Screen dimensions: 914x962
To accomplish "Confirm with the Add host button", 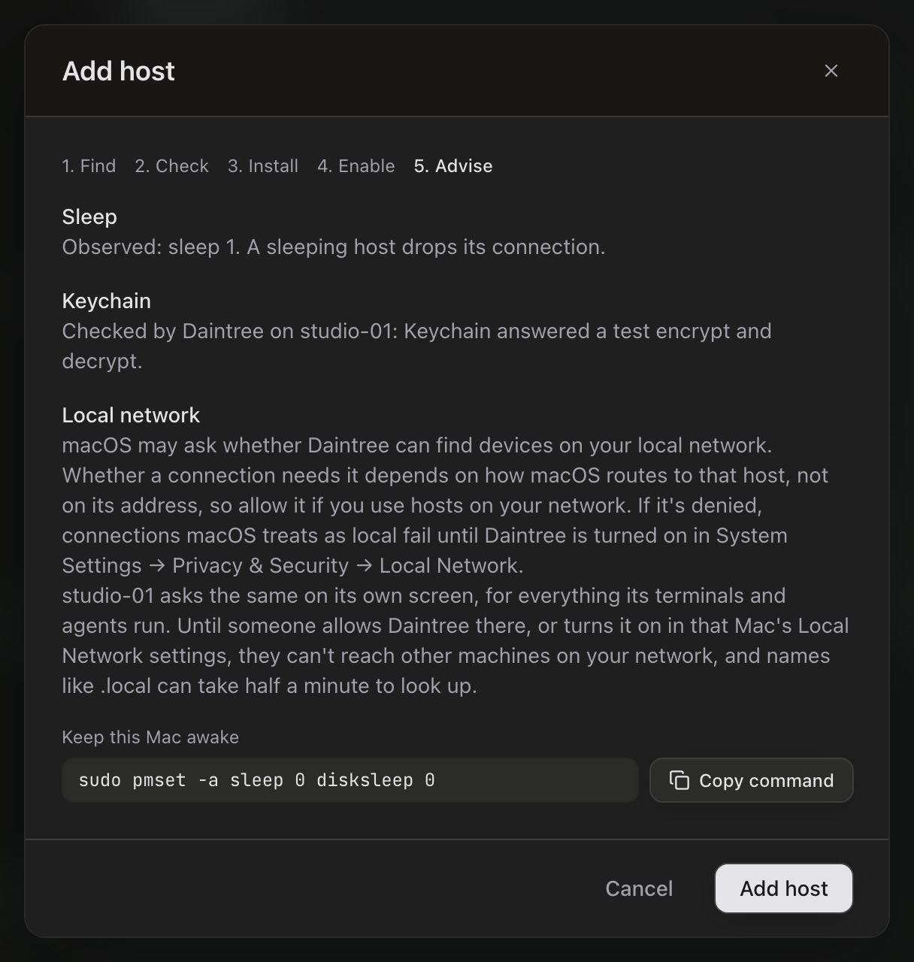I will click(x=783, y=888).
